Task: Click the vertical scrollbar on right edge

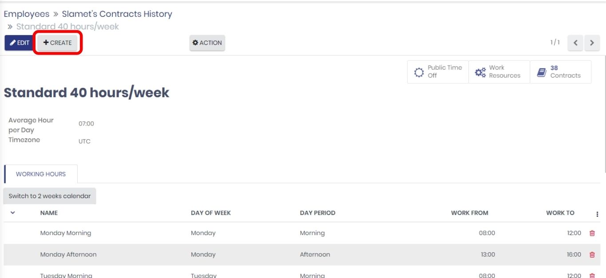Action: (x=604, y=111)
